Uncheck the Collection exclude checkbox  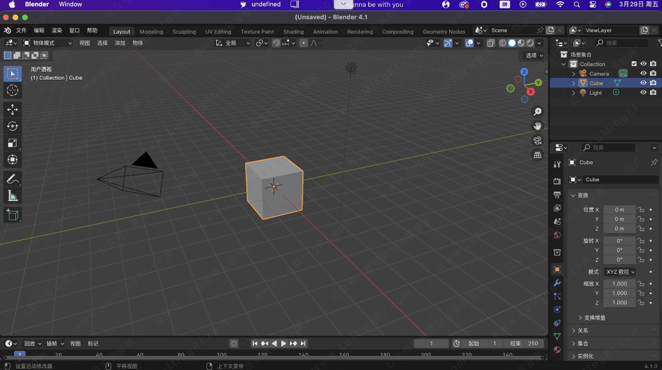click(634, 64)
